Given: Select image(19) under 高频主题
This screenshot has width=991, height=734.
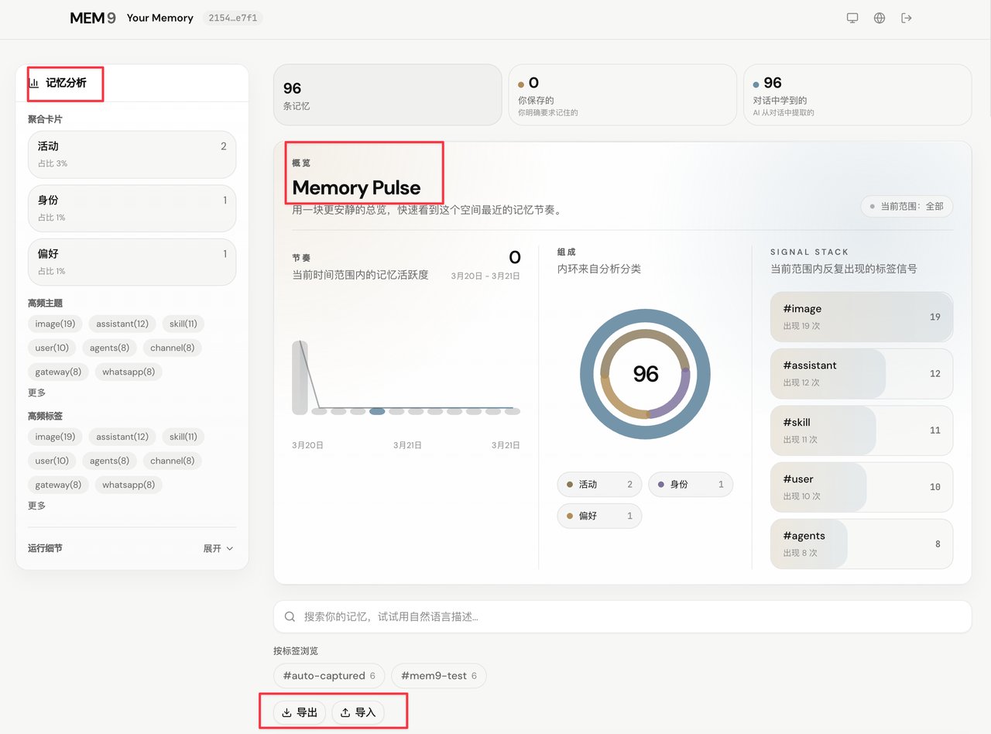Looking at the screenshot, I should (55, 324).
